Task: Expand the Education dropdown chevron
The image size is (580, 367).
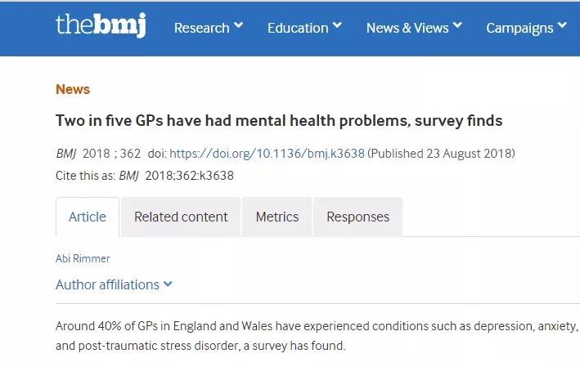Action: click(335, 26)
